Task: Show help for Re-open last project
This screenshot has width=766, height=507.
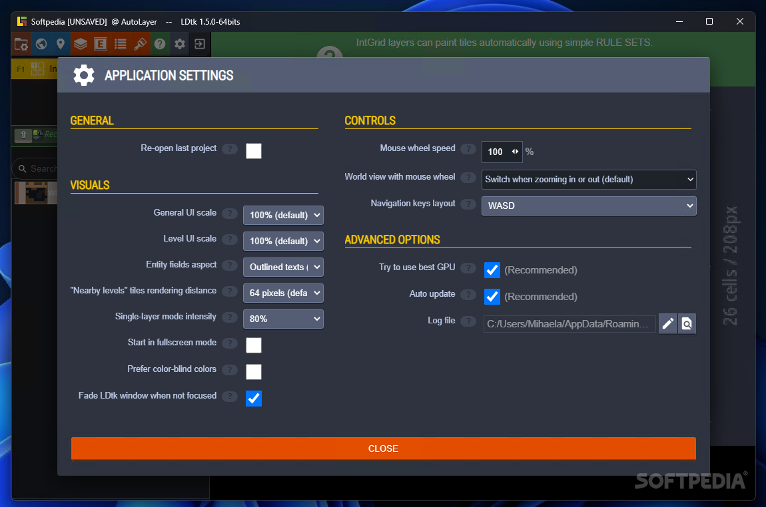Action: pyautogui.click(x=230, y=149)
